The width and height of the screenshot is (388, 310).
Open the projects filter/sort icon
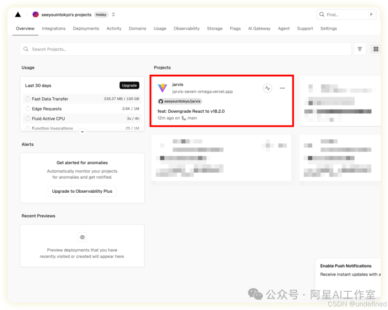360,49
